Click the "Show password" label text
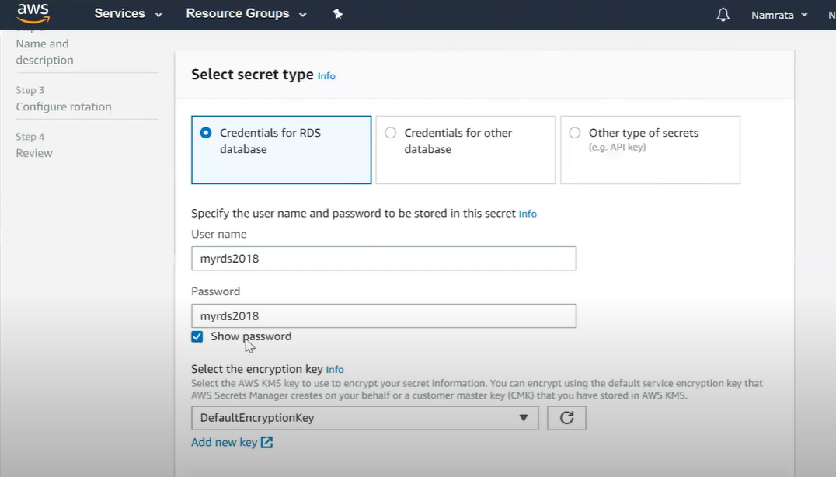Viewport: 836px width, 477px height. pyautogui.click(x=251, y=336)
